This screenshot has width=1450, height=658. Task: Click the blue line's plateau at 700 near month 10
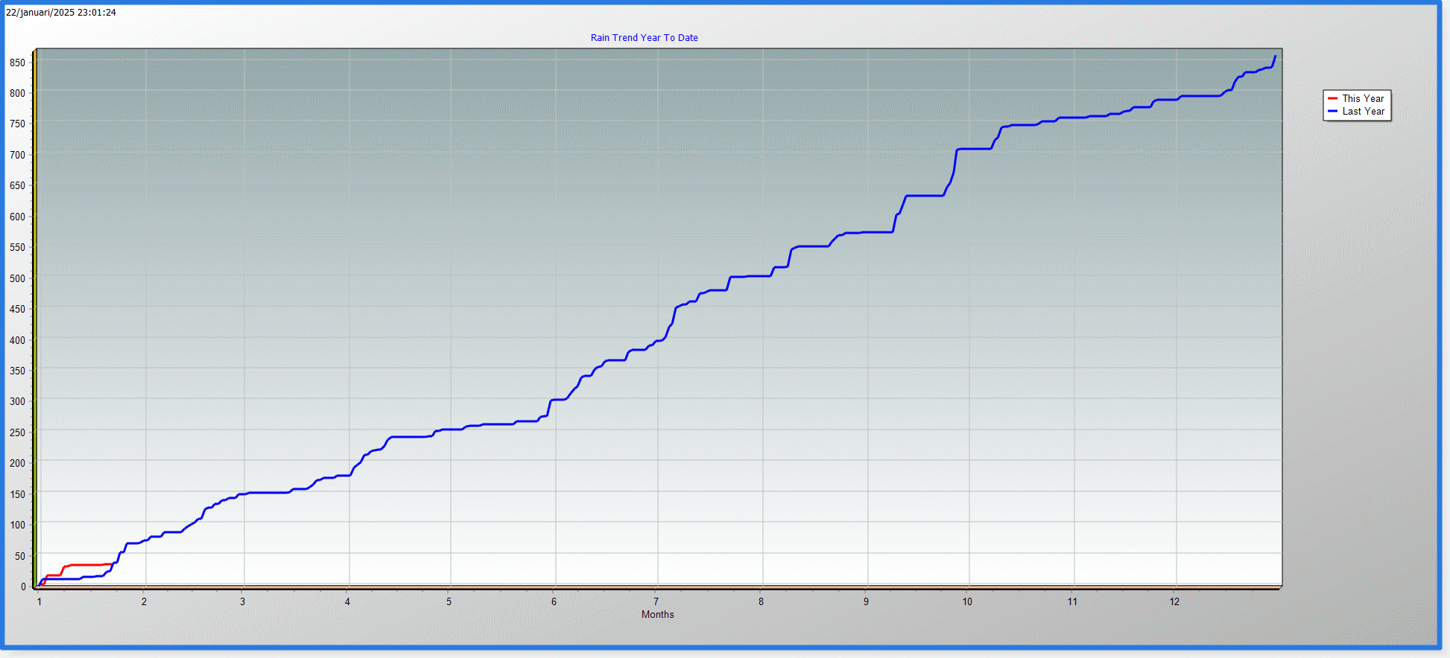coord(974,149)
